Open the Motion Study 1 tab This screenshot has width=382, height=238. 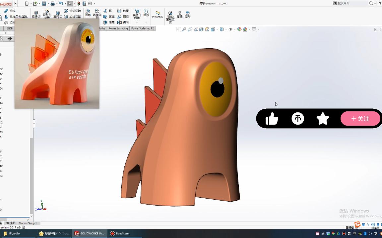27,223
